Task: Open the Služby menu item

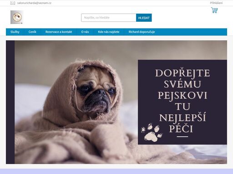Action: pyautogui.click(x=15, y=32)
